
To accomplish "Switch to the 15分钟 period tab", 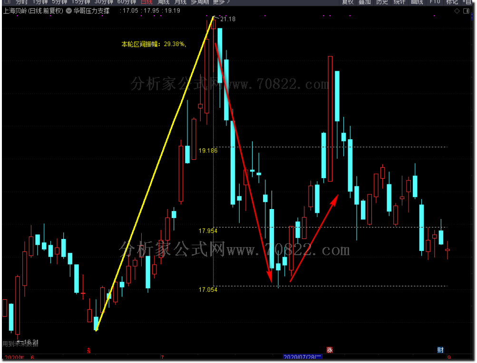I will [81, 2].
